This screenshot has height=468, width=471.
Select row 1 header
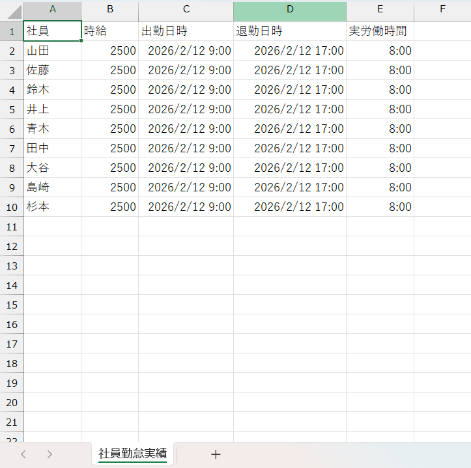pyautogui.click(x=12, y=31)
